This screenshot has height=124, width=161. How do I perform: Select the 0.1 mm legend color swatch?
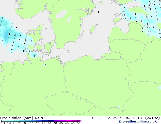point(4,121)
